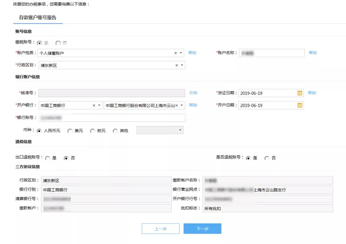
Task: Click the 下一步 button to proceed
Action: (202, 228)
